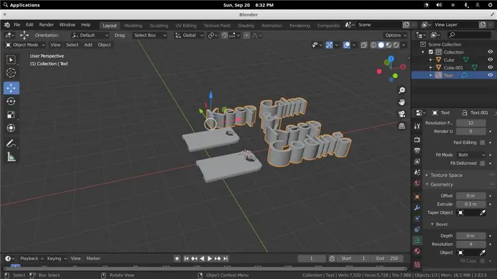Select the Measure tool
The height and width of the screenshot is (279, 497).
coord(11,157)
